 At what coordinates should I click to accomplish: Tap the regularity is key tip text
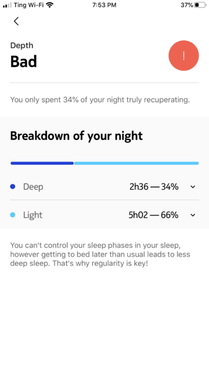[x=100, y=255]
